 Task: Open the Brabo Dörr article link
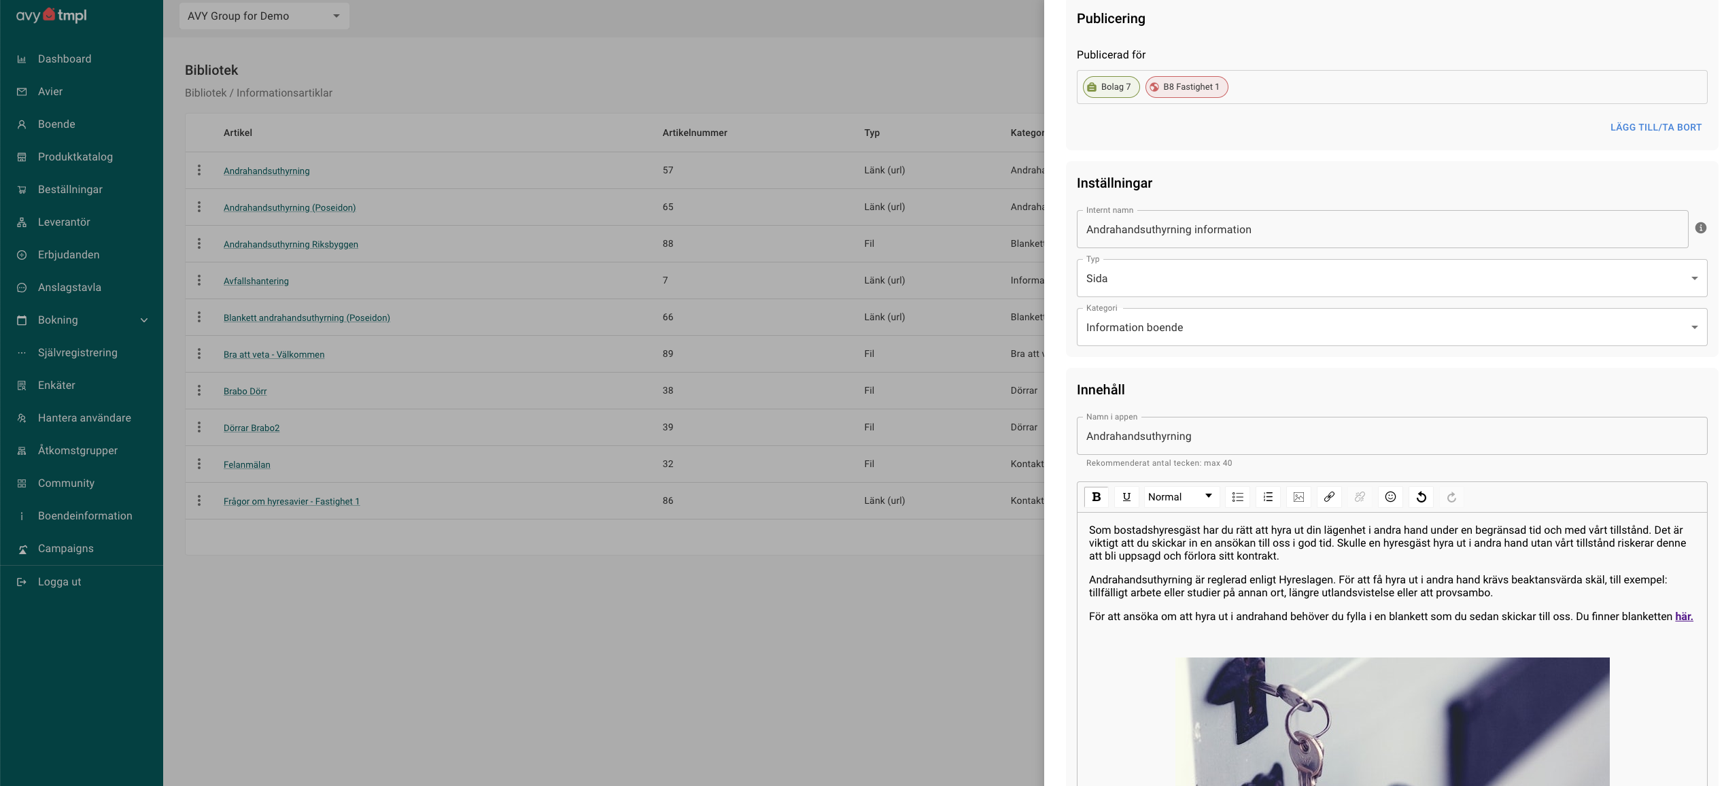245,391
